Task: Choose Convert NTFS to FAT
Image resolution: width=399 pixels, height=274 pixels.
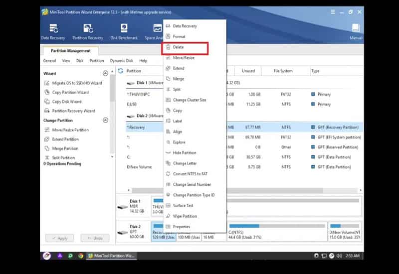Action: [195, 174]
